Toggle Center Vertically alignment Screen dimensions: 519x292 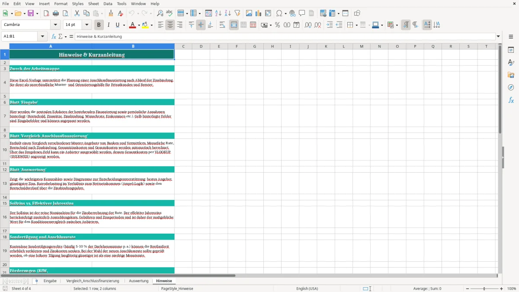[201, 25]
